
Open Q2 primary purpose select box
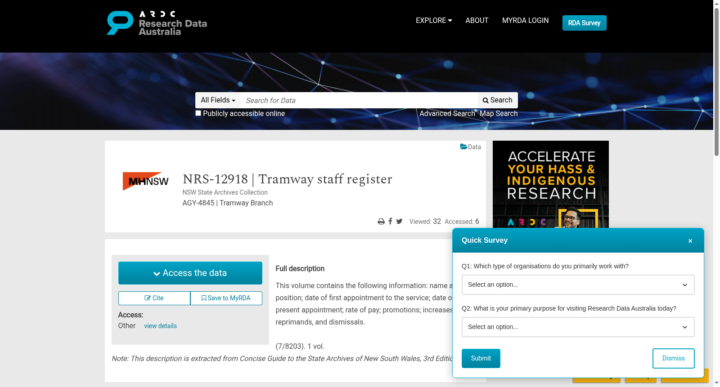578,327
